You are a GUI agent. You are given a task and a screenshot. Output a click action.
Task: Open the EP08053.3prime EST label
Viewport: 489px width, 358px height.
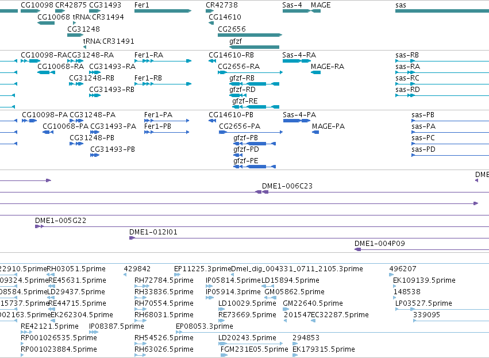click(x=204, y=326)
